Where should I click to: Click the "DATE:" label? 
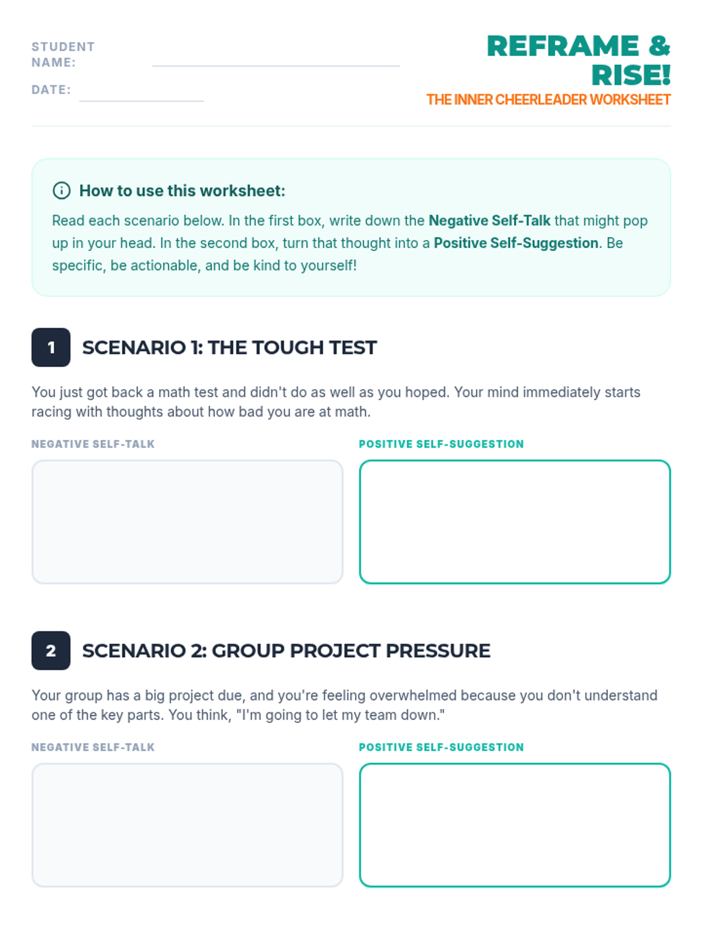[51, 90]
